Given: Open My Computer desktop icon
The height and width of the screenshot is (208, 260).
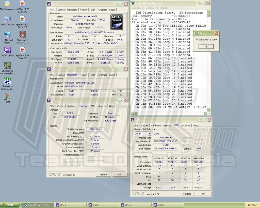Looking at the screenshot, I should pos(7,20).
